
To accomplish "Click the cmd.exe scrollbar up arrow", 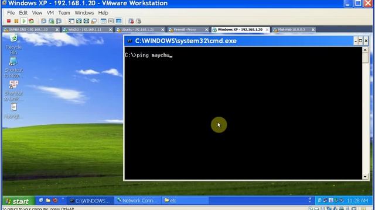I will coord(365,50).
